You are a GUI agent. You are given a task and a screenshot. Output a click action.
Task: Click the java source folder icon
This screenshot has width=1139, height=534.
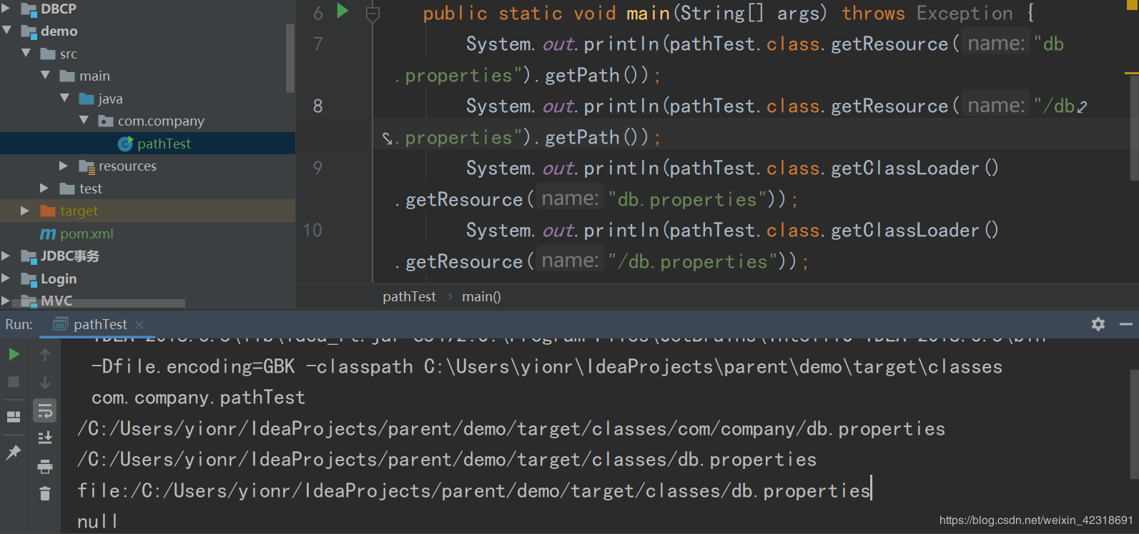pos(87,99)
